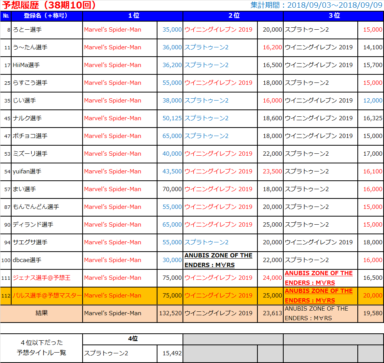Click the 結果 row label
Screen dimensions: 384x363
click(42, 313)
